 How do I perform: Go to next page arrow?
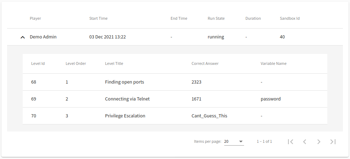point(319,141)
